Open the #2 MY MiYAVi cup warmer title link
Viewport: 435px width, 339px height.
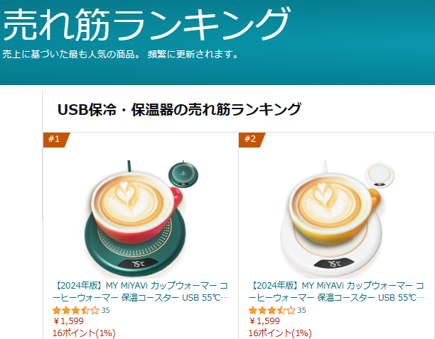pyautogui.click(x=336, y=291)
